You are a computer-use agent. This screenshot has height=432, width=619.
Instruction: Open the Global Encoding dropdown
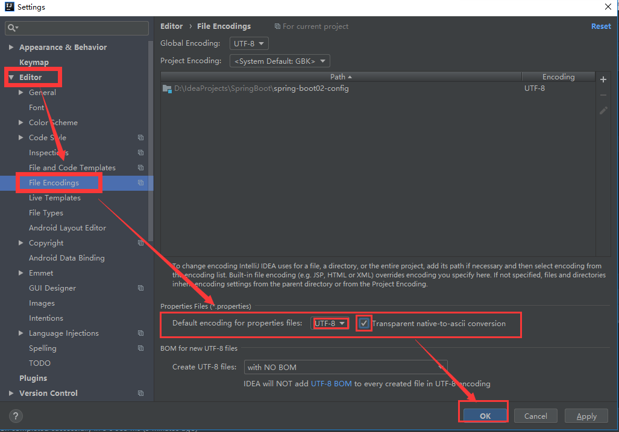pos(249,43)
